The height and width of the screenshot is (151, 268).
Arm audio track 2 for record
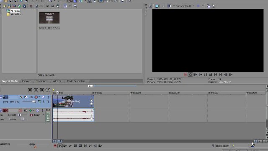21,111
